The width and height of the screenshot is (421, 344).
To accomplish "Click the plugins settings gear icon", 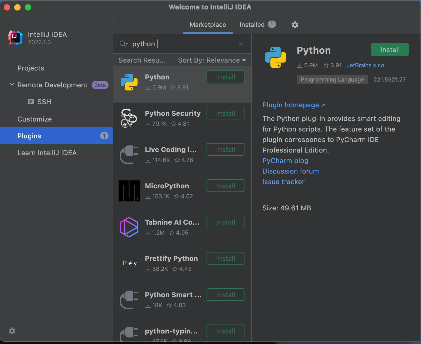I will [295, 25].
